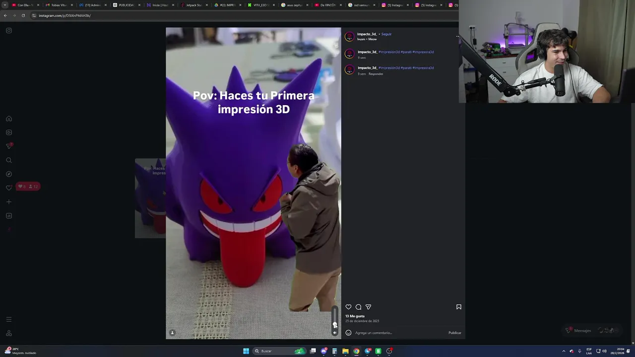Click the #impresión3d hashtag in first caption
The image size is (635, 357).
click(x=389, y=52)
